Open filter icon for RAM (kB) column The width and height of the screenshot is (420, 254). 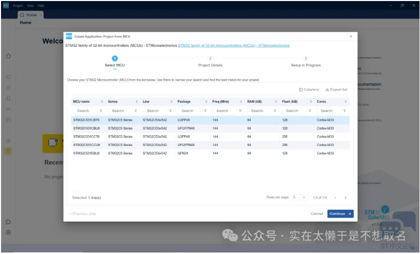[275, 111]
